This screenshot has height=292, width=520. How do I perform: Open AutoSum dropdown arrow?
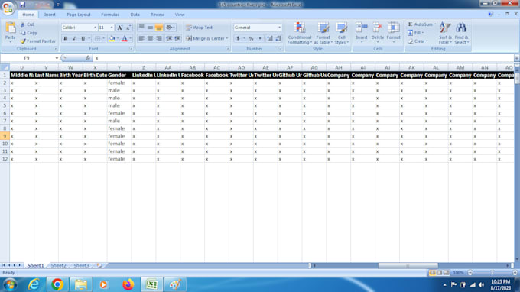[435, 24]
